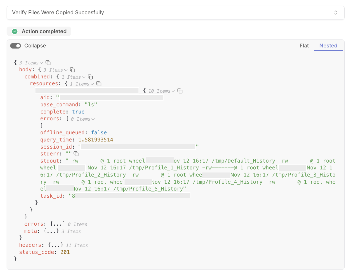Collapse the body 3 Items chevron

[66, 70]
